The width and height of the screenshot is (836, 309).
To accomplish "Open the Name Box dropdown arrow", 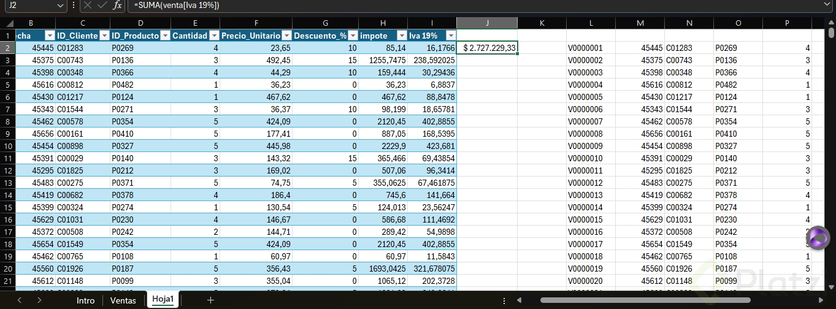I will [60, 5].
